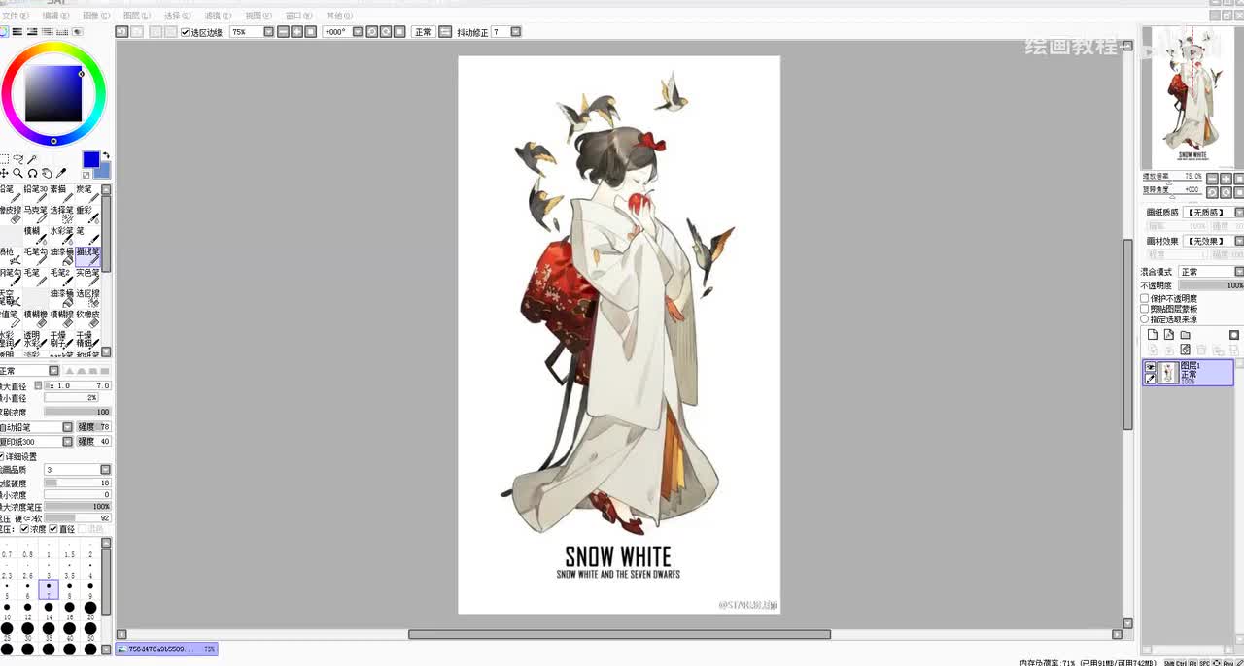Open the 编辑 menu
The height and width of the screenshot is (666, 1244).
click(55, 16)
